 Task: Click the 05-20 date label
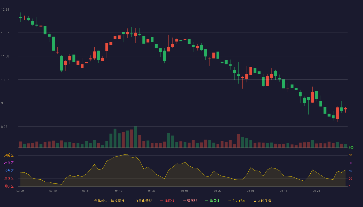(218, 191)
